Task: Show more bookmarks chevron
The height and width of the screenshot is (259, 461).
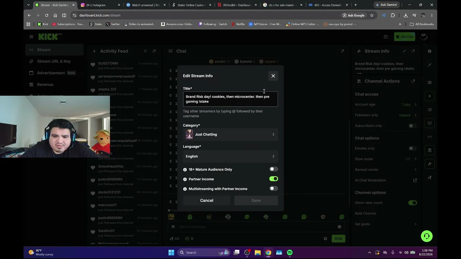Action: click(400, 24)
